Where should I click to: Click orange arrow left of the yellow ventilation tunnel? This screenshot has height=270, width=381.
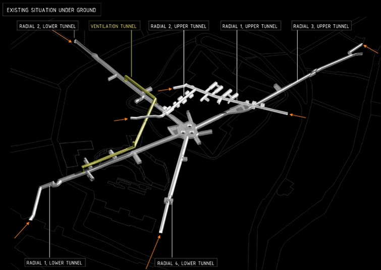(x=121, y=120)
